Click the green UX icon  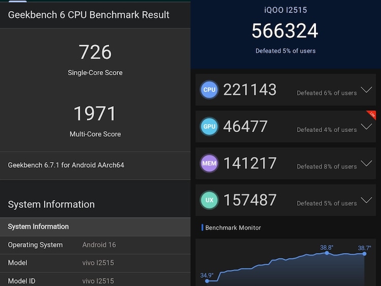pyautogui.click(x=209, y=200)
